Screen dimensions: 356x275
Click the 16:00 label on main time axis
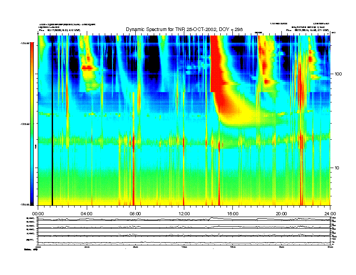[x=233, y=214]
